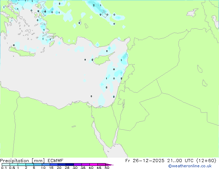
Task: Click the '(12+60)' forecast step text
Action: [206, 161]
